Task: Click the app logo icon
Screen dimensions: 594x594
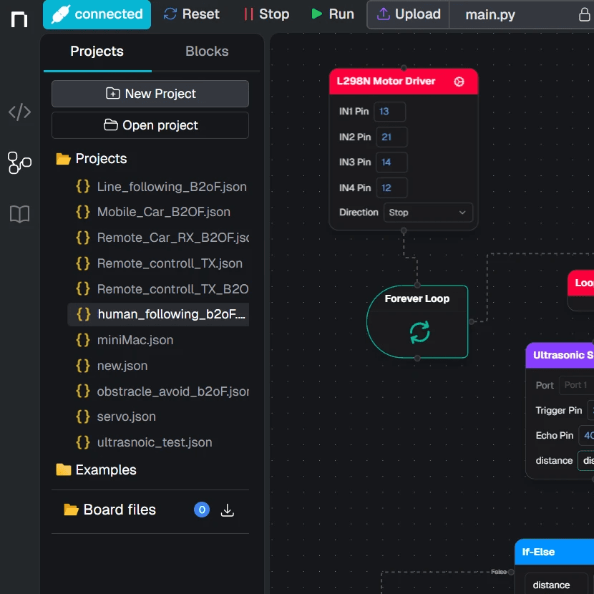Action: click(x=19, y=19)
